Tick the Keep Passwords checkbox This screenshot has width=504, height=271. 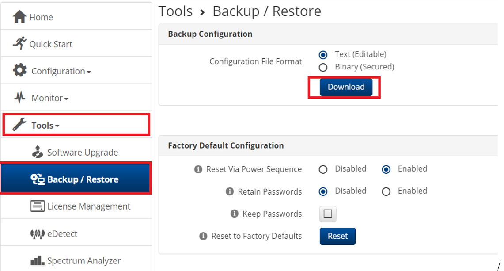tap(328, 214)
